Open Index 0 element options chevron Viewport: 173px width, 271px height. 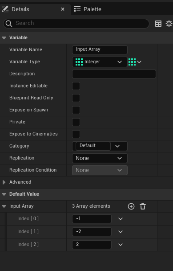tap(121, 219)
